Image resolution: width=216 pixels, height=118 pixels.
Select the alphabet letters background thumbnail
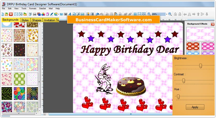[x=7, y=35]
